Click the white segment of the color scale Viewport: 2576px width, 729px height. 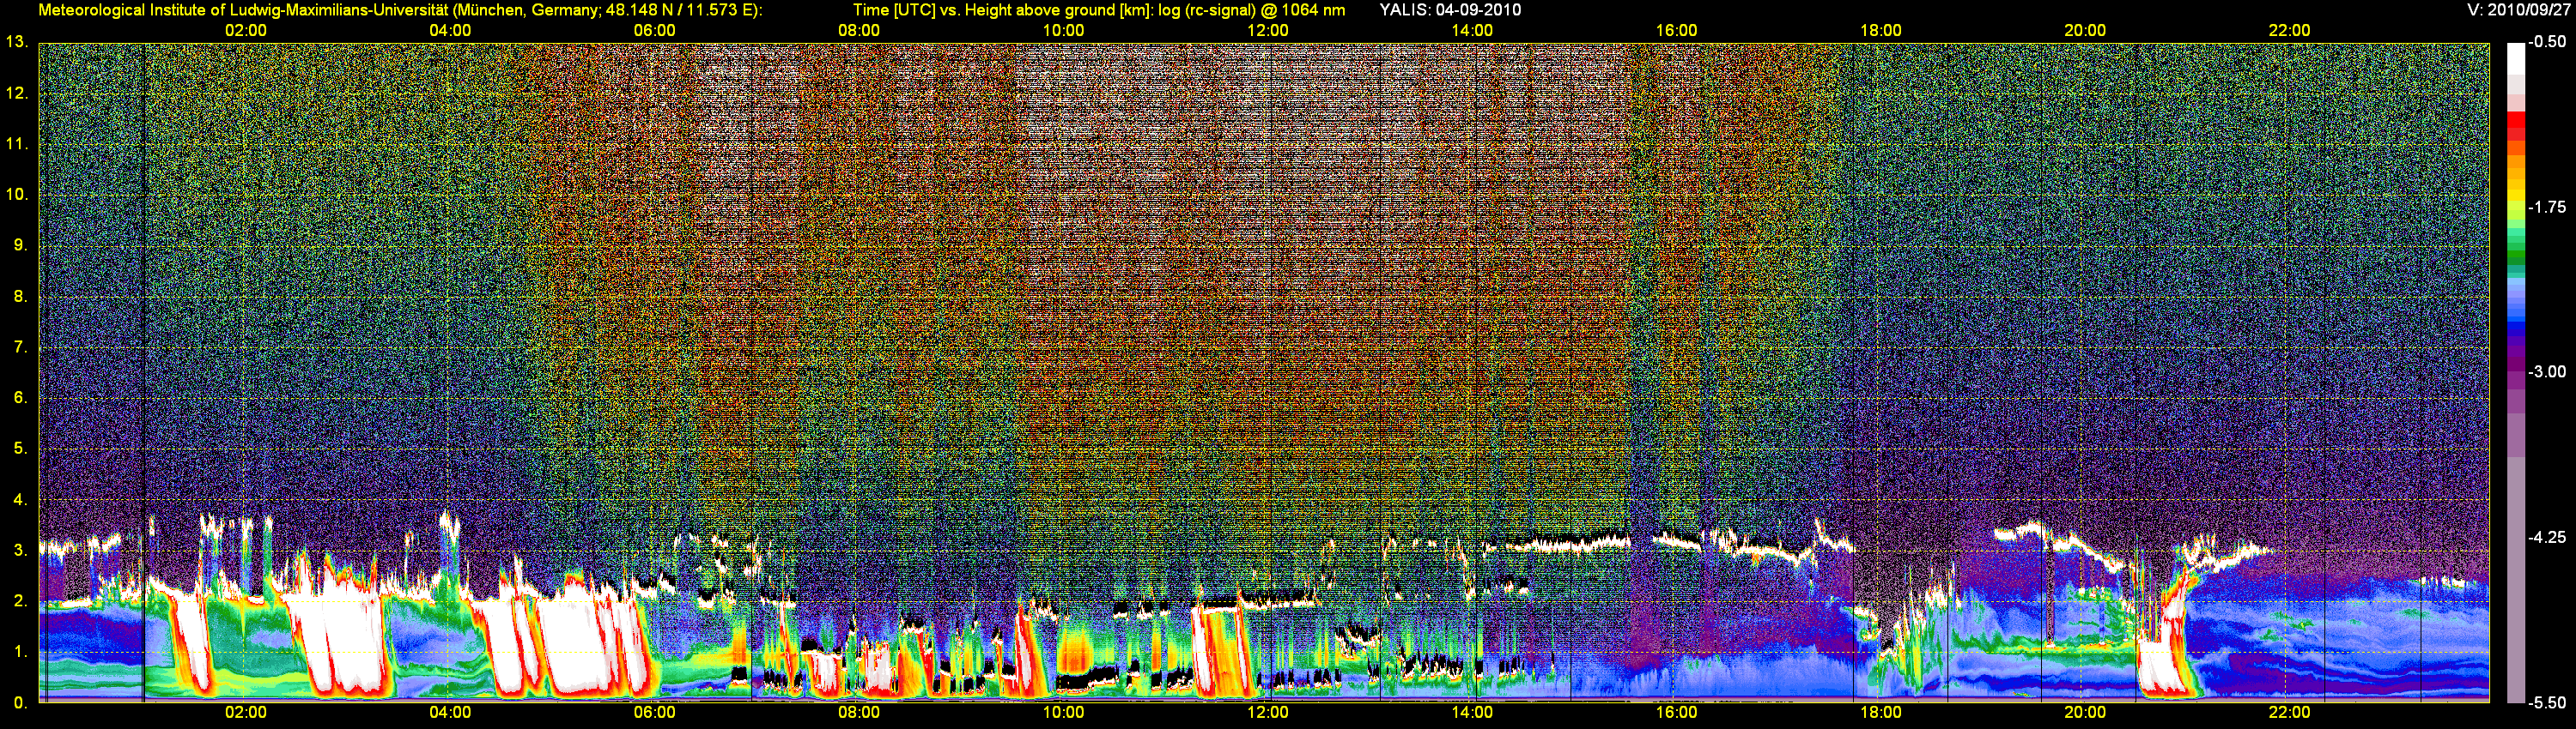click(2515, 60)
